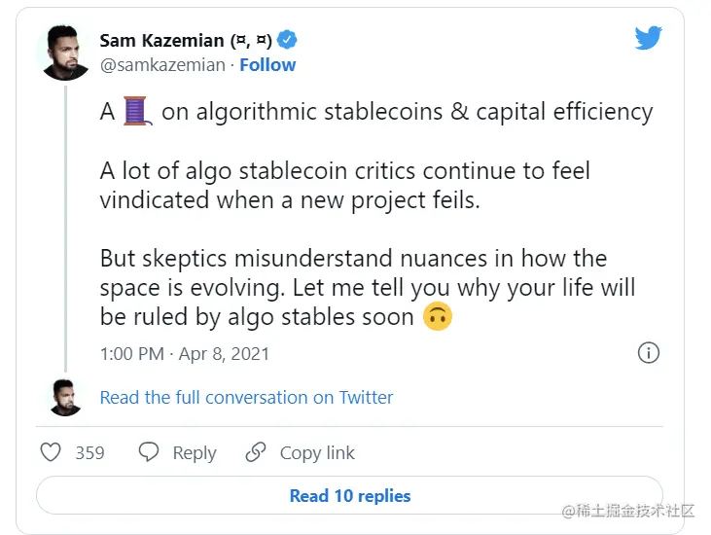The height and width of the screenshot is (535, 711).
Task: Open Sam Kazemian's large profile avatar
Action: click(65, 52)
